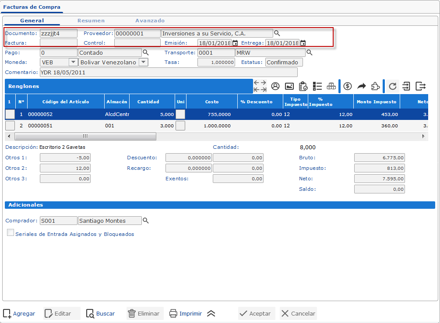Click the Agregar button

pyautogui.click(x=19, y=313)
